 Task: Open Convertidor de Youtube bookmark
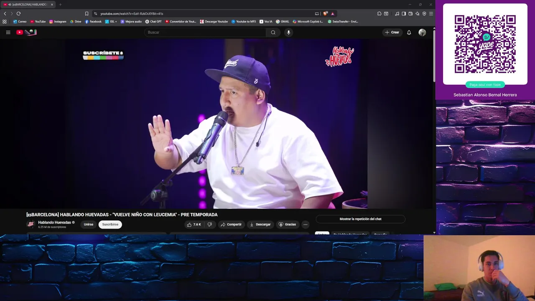coord(181,21)
